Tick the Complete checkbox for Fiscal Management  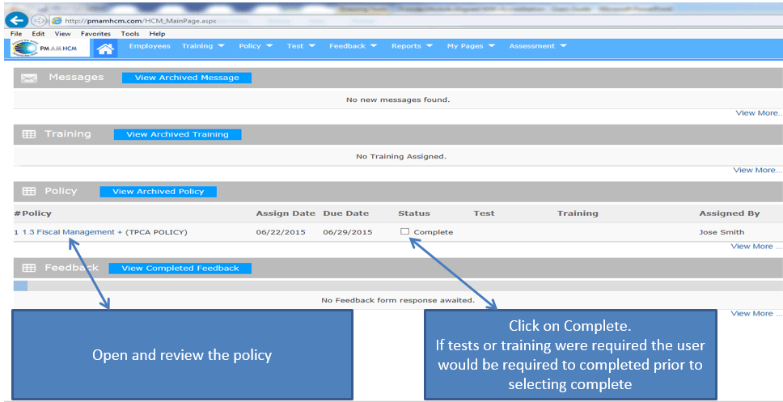[404, 232]
